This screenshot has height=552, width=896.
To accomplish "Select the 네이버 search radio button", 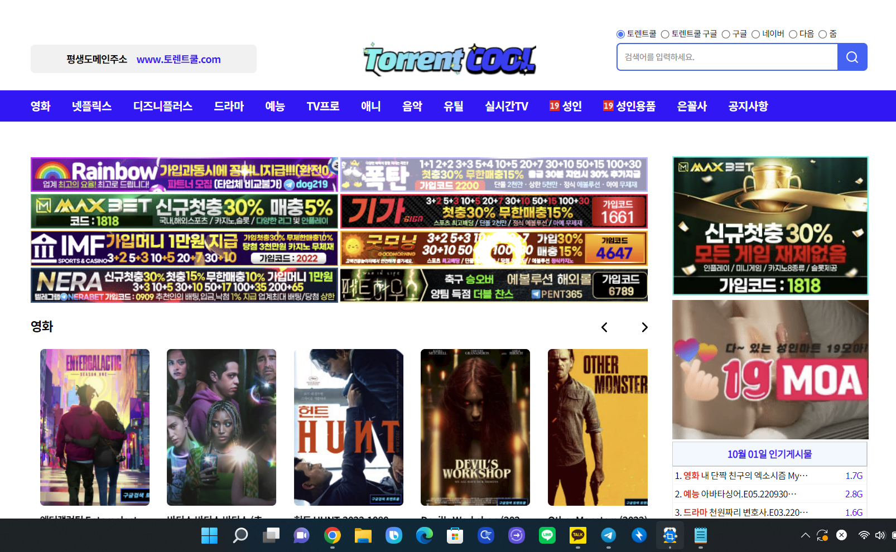I will point(755,35).
